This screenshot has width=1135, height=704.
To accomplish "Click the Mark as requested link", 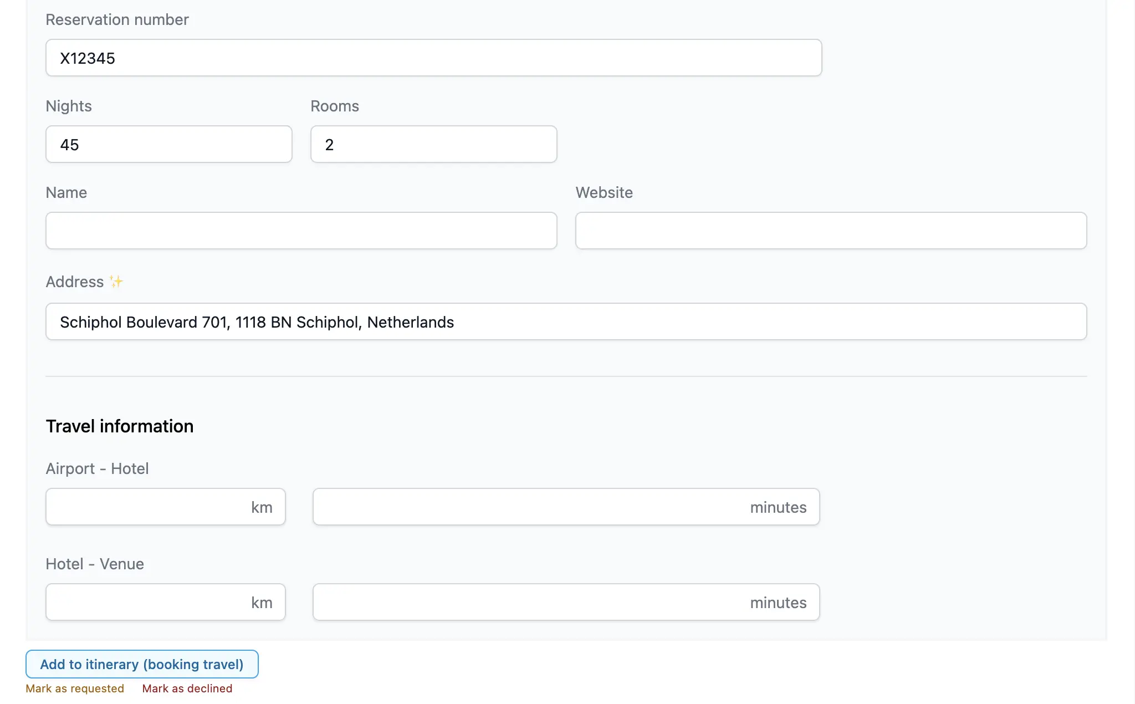I will click(75, 688).
